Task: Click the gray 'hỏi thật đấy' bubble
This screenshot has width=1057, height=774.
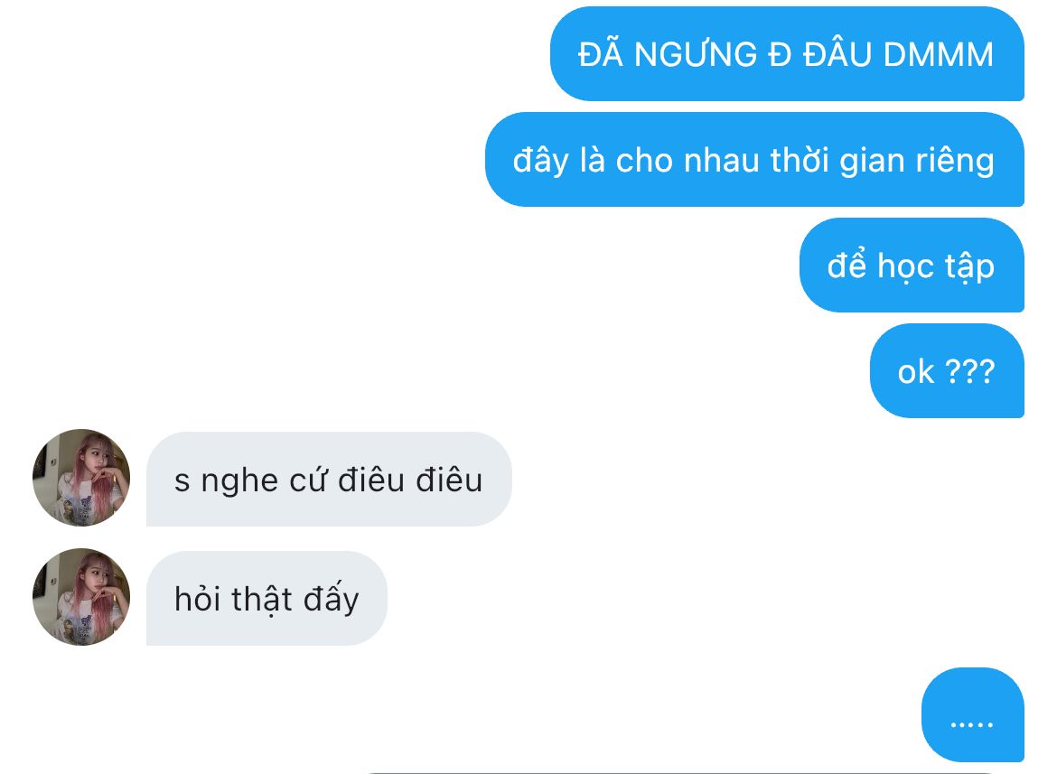Action: tap(267, 598)
